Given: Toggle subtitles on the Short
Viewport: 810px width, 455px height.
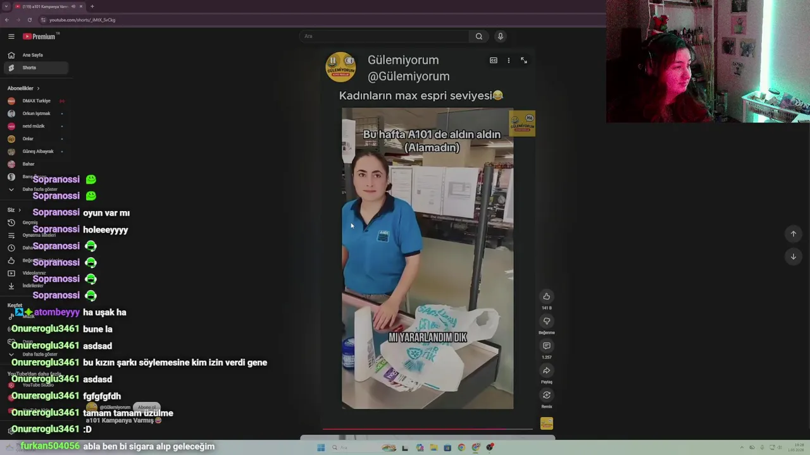Looking at the screenshot, I should click(494, 61).
